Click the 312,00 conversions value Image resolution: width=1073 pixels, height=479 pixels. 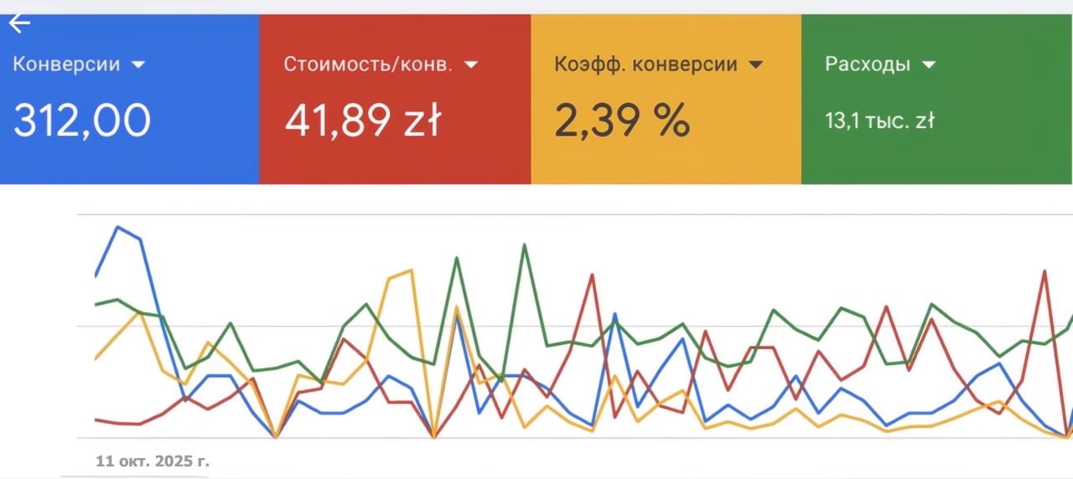click(x=82, y=121)
